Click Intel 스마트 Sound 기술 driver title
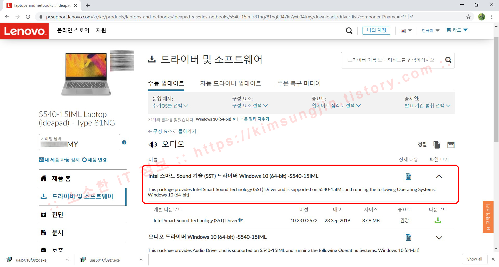This screenshot has height=267, width=499. [x=233, y=176]
